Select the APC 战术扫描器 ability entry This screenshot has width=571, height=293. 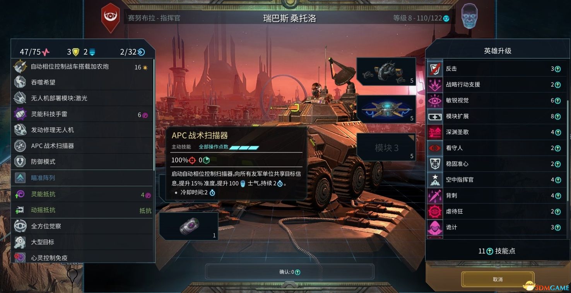[83, 146]
